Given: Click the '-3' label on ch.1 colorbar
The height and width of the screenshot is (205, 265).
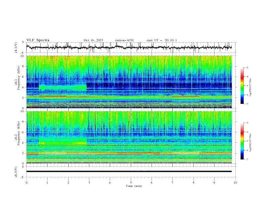Looking at the screenshot, I should [247, 67].
